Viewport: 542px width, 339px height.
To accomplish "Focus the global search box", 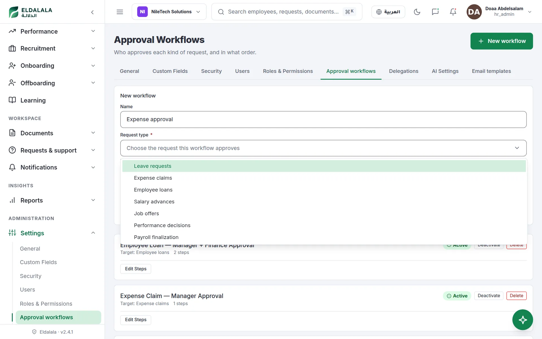I will [x=287, y=12].
